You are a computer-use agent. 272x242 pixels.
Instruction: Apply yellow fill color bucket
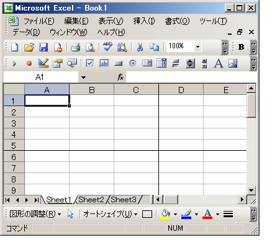click(165, 214)
